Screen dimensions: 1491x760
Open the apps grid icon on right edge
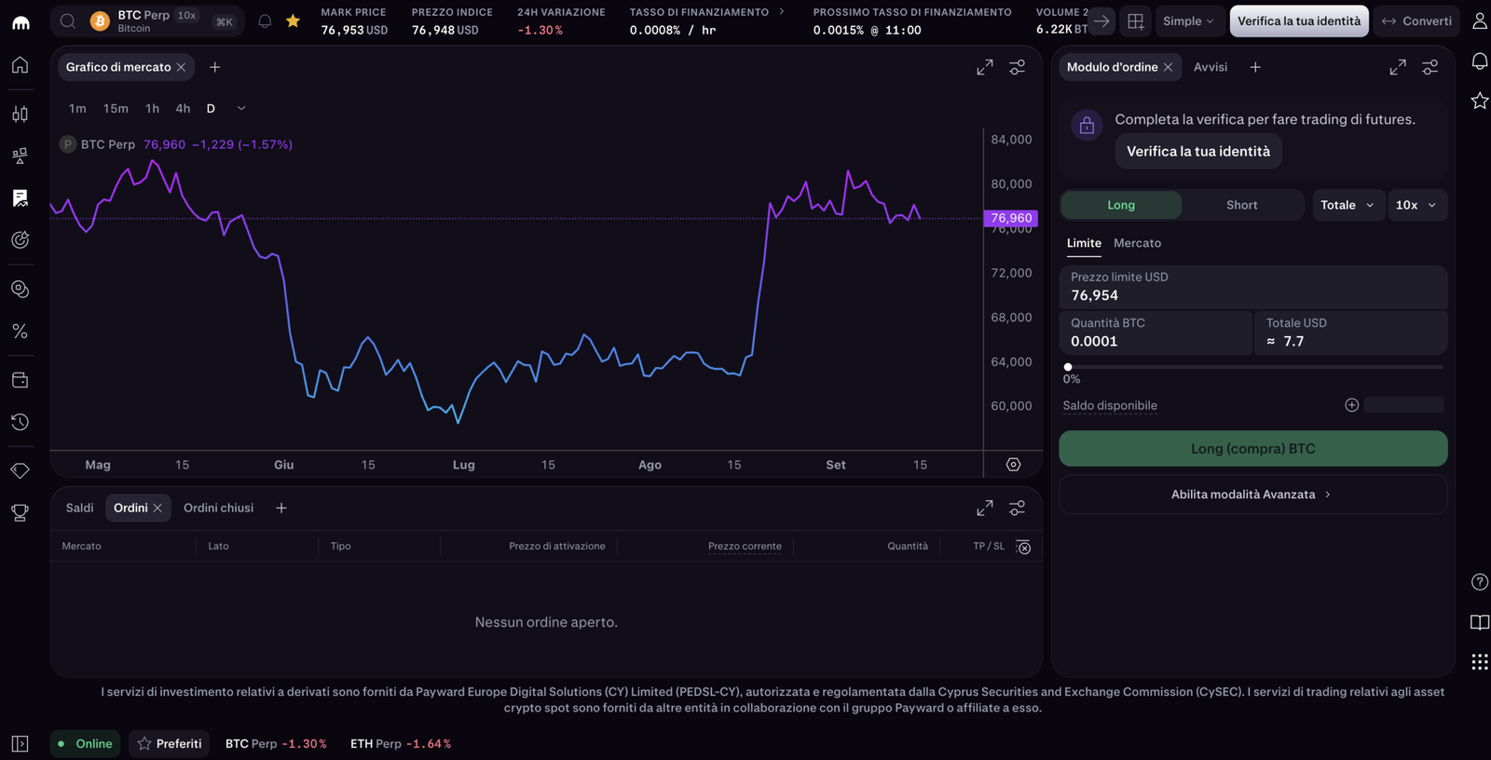coord(1479,662)
